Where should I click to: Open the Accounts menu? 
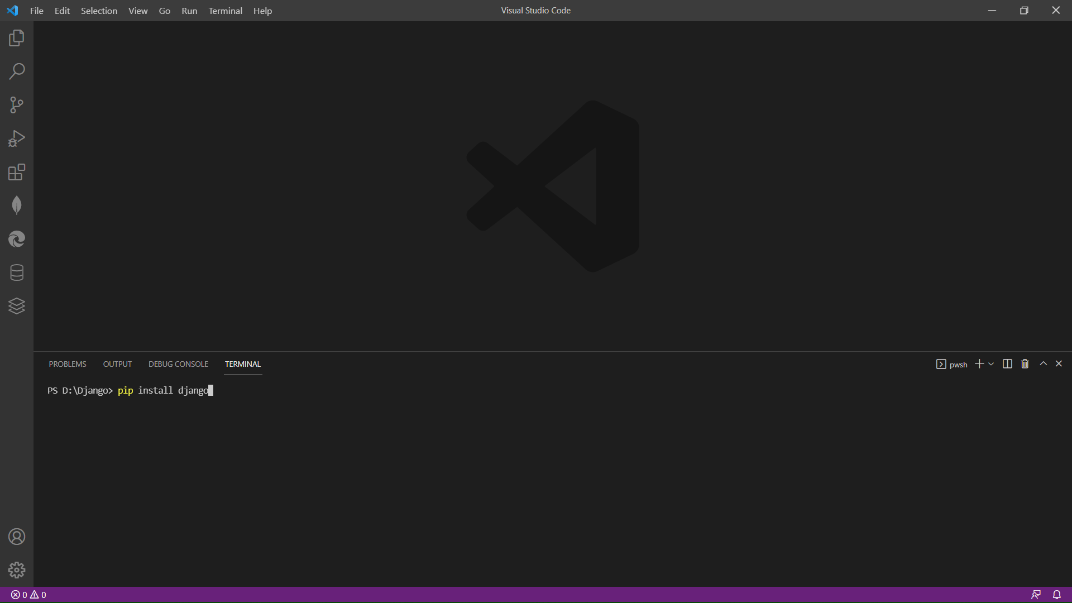pos(17,537)
